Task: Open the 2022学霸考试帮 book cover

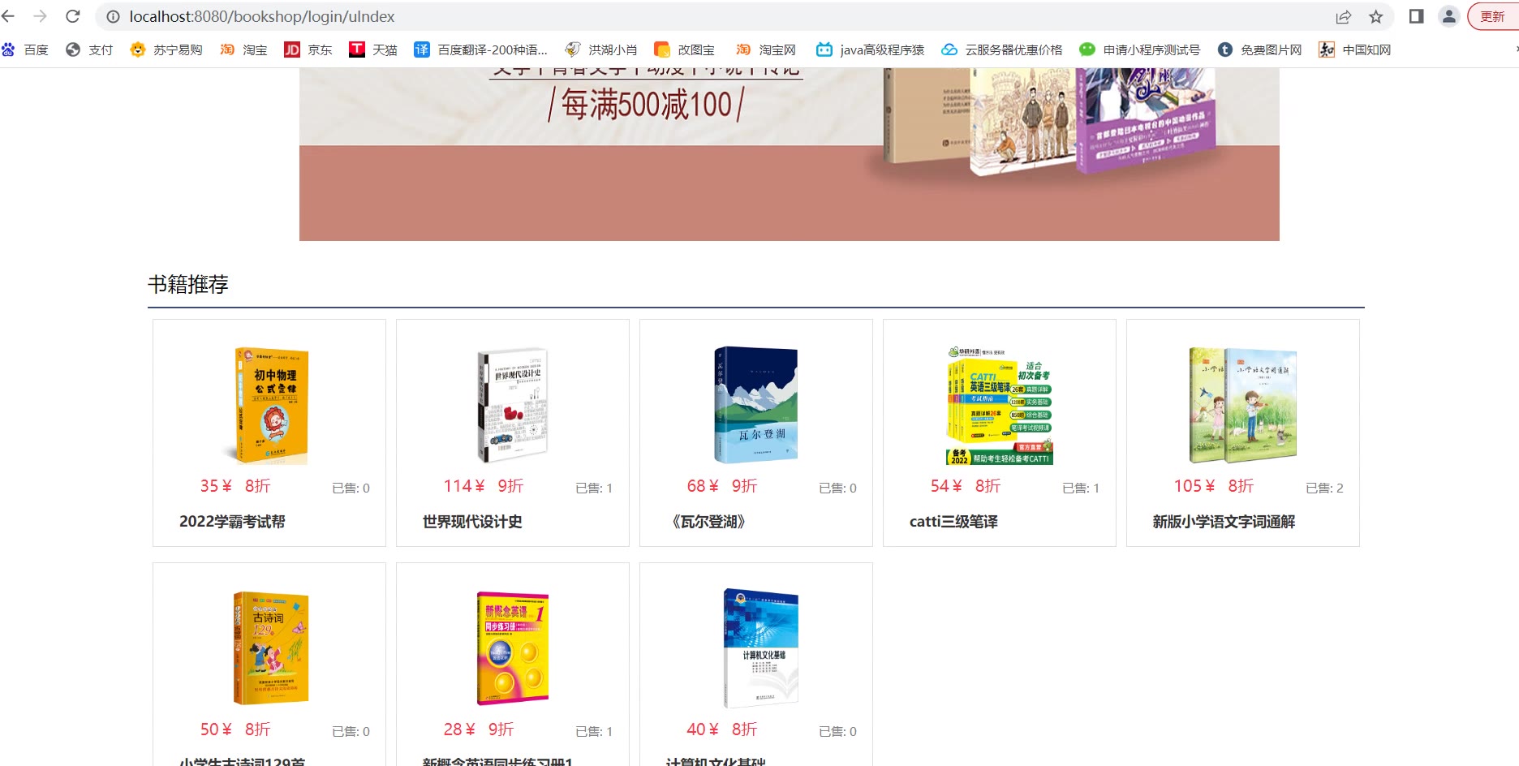Action: pyautogui.click(x=271, y=406)
